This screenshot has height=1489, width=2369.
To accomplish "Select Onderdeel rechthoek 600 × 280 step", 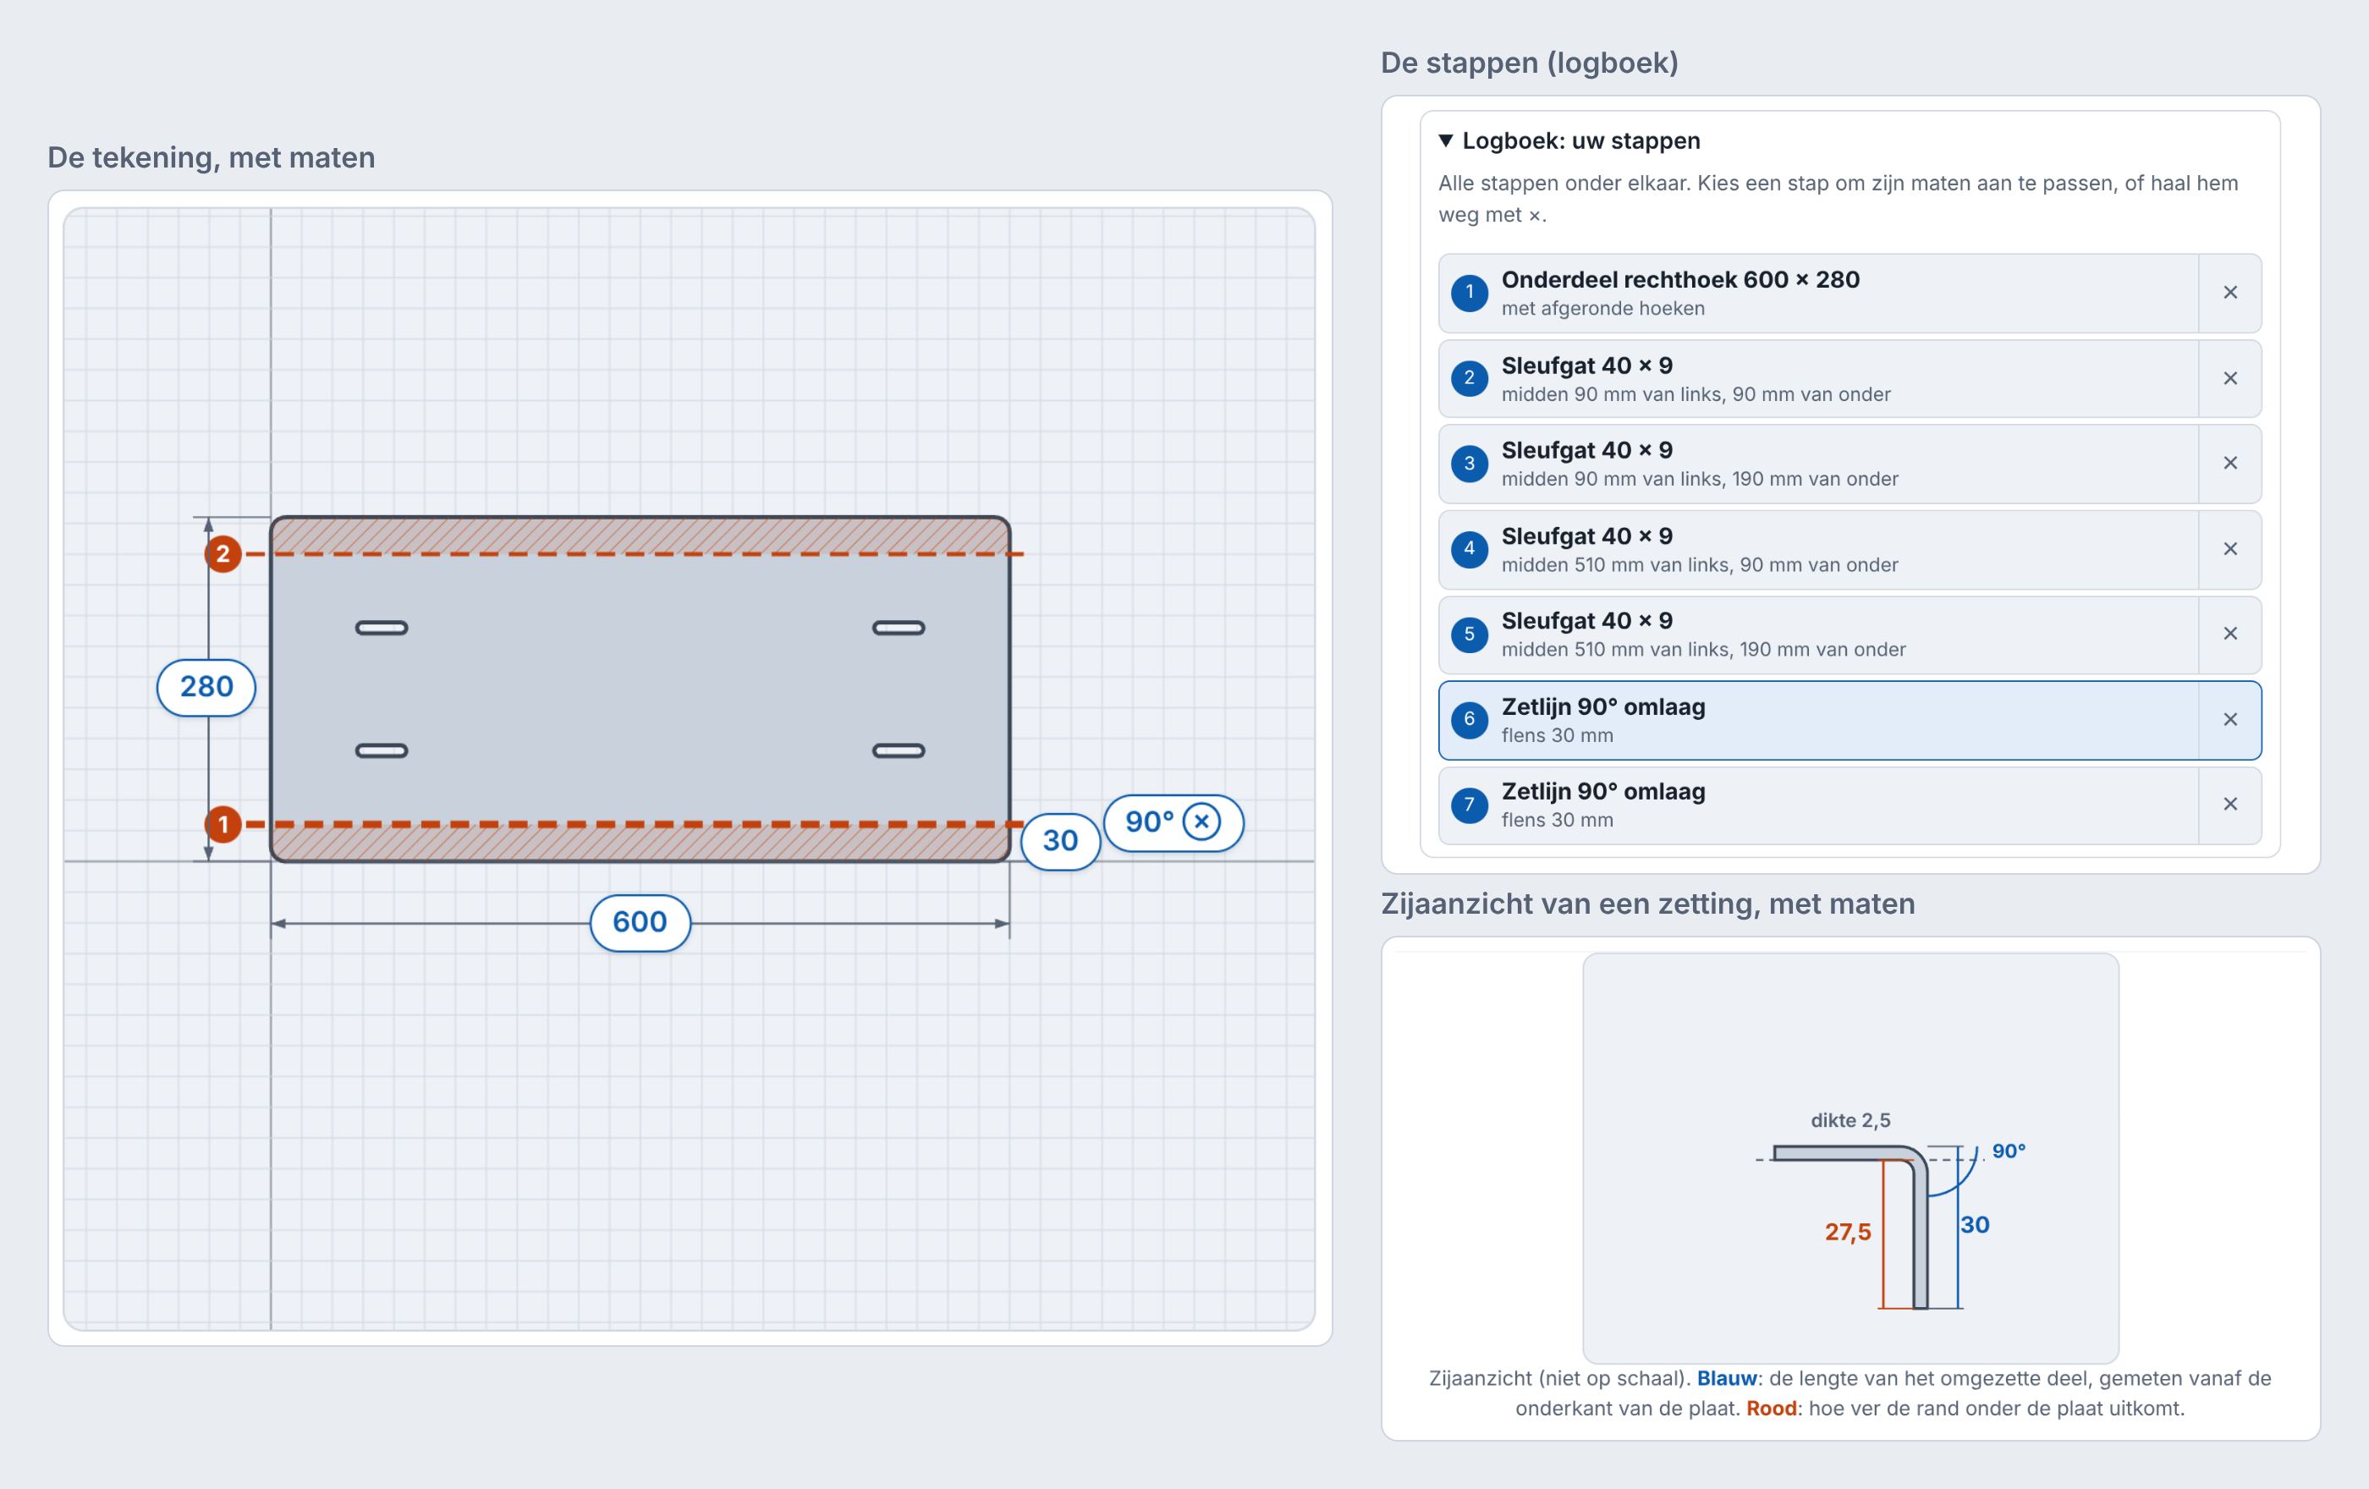I will (1818, 293).
